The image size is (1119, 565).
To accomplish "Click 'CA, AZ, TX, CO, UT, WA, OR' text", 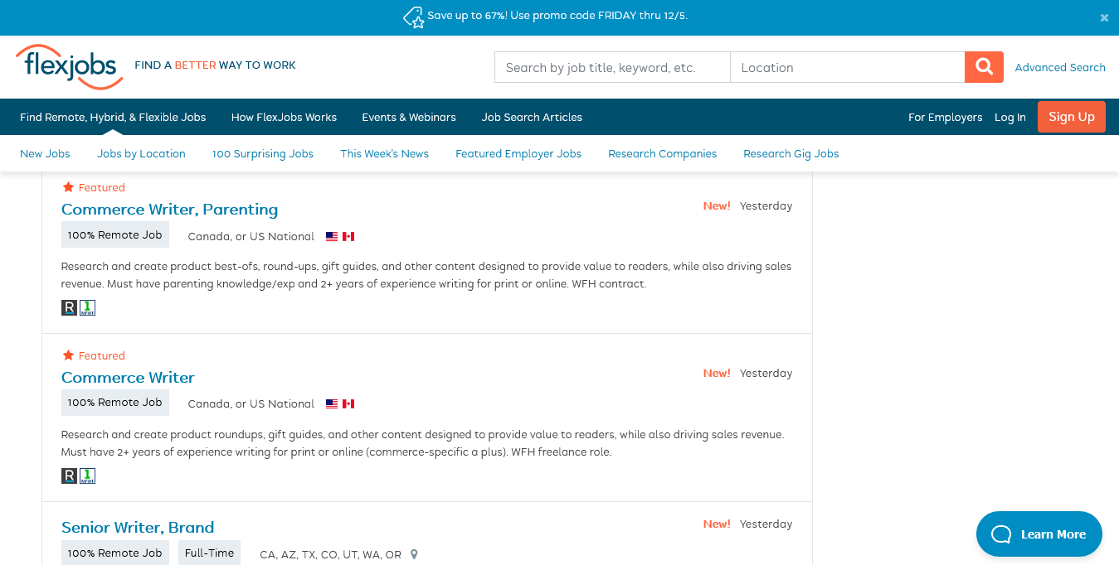I will [330, 554].
